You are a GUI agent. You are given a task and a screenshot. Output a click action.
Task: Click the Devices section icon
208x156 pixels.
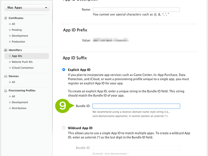coord(6,76)
